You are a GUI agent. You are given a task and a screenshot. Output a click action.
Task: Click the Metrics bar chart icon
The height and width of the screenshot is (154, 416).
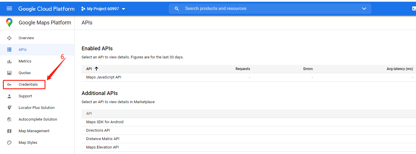(x=9, y=61)
